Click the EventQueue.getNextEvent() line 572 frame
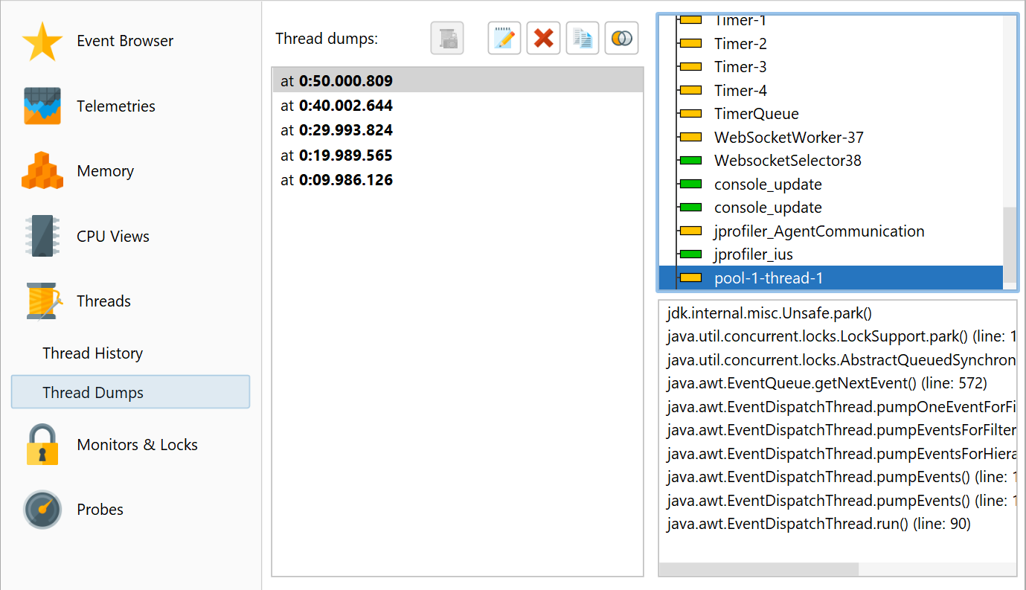 (x=827, y=384)
